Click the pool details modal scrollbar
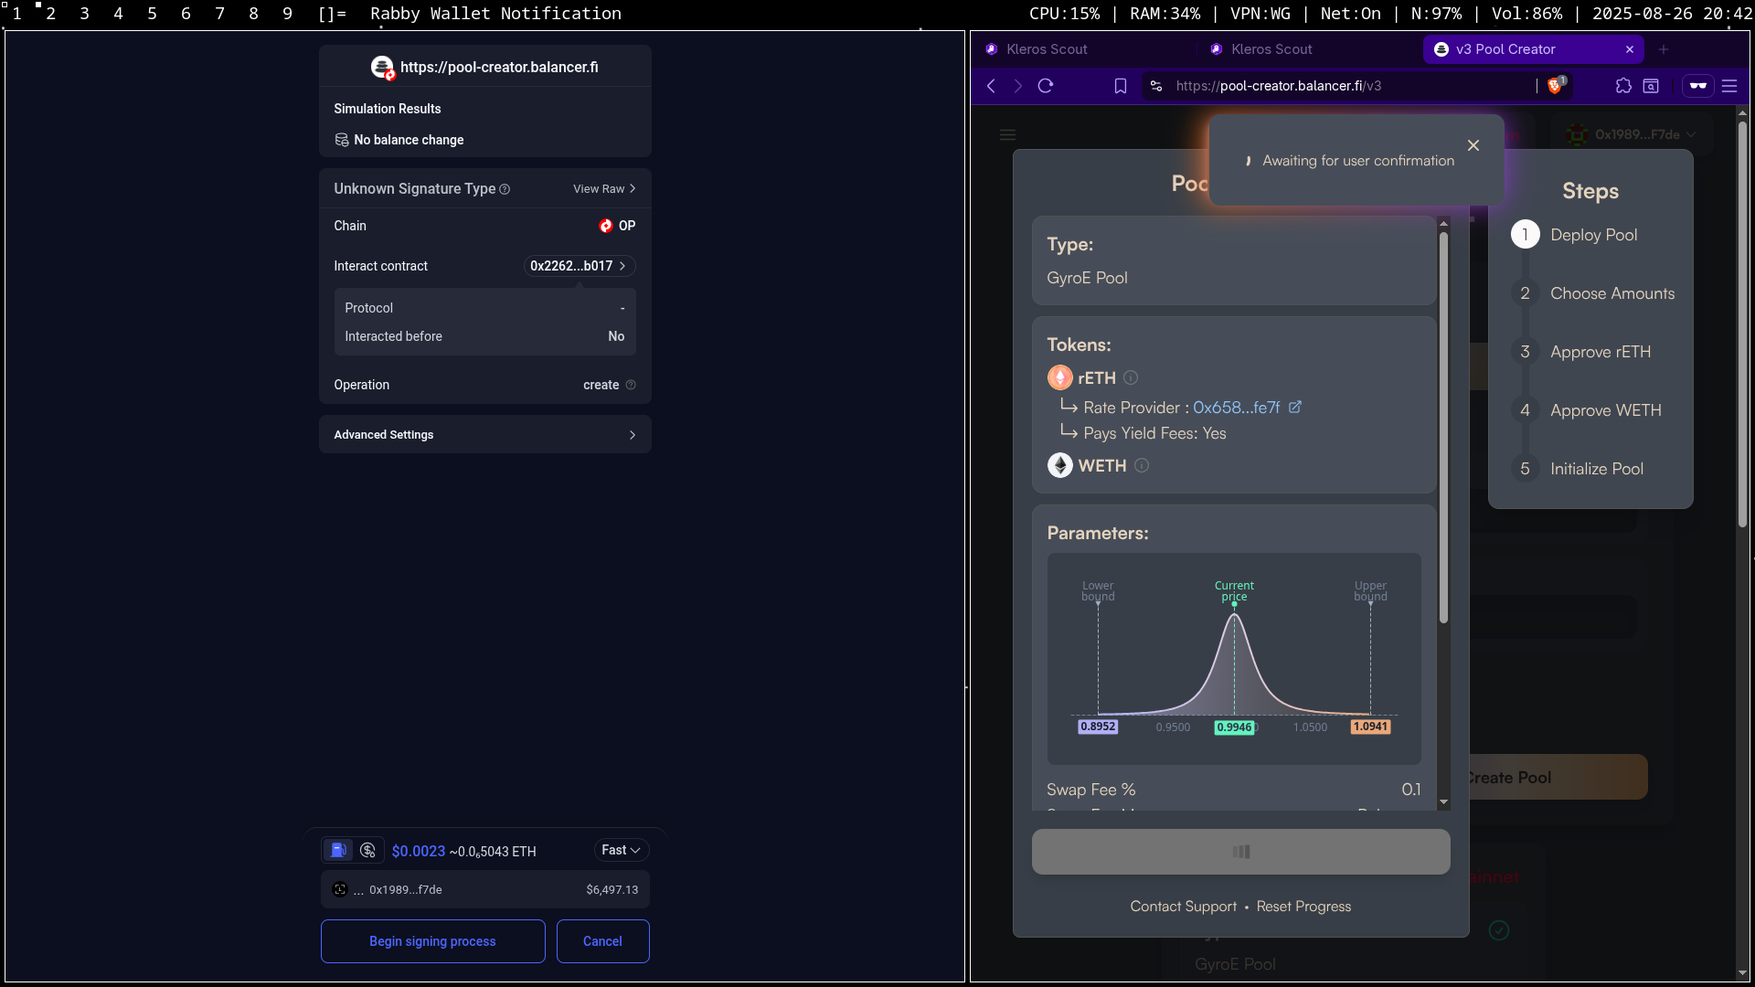The width and height of the screenshot is (1755, 987). pos(1443,428)
